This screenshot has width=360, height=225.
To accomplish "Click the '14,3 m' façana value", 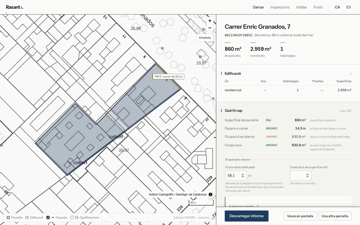I will pyautogui.click(x=300, y=128).
